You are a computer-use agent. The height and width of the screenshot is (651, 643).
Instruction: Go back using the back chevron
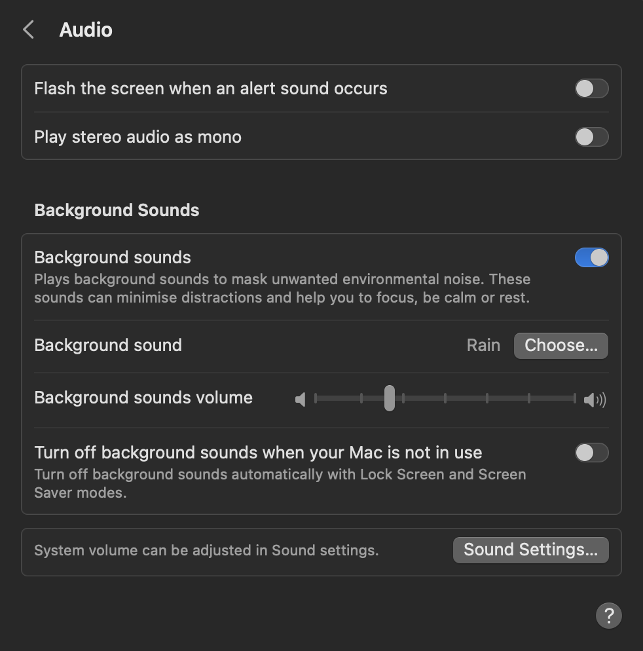coord(29,30)
